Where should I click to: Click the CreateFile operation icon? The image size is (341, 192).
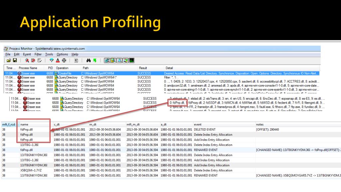(56, 73)
